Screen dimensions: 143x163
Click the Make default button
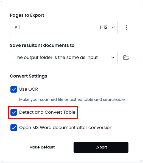(42, 147)
